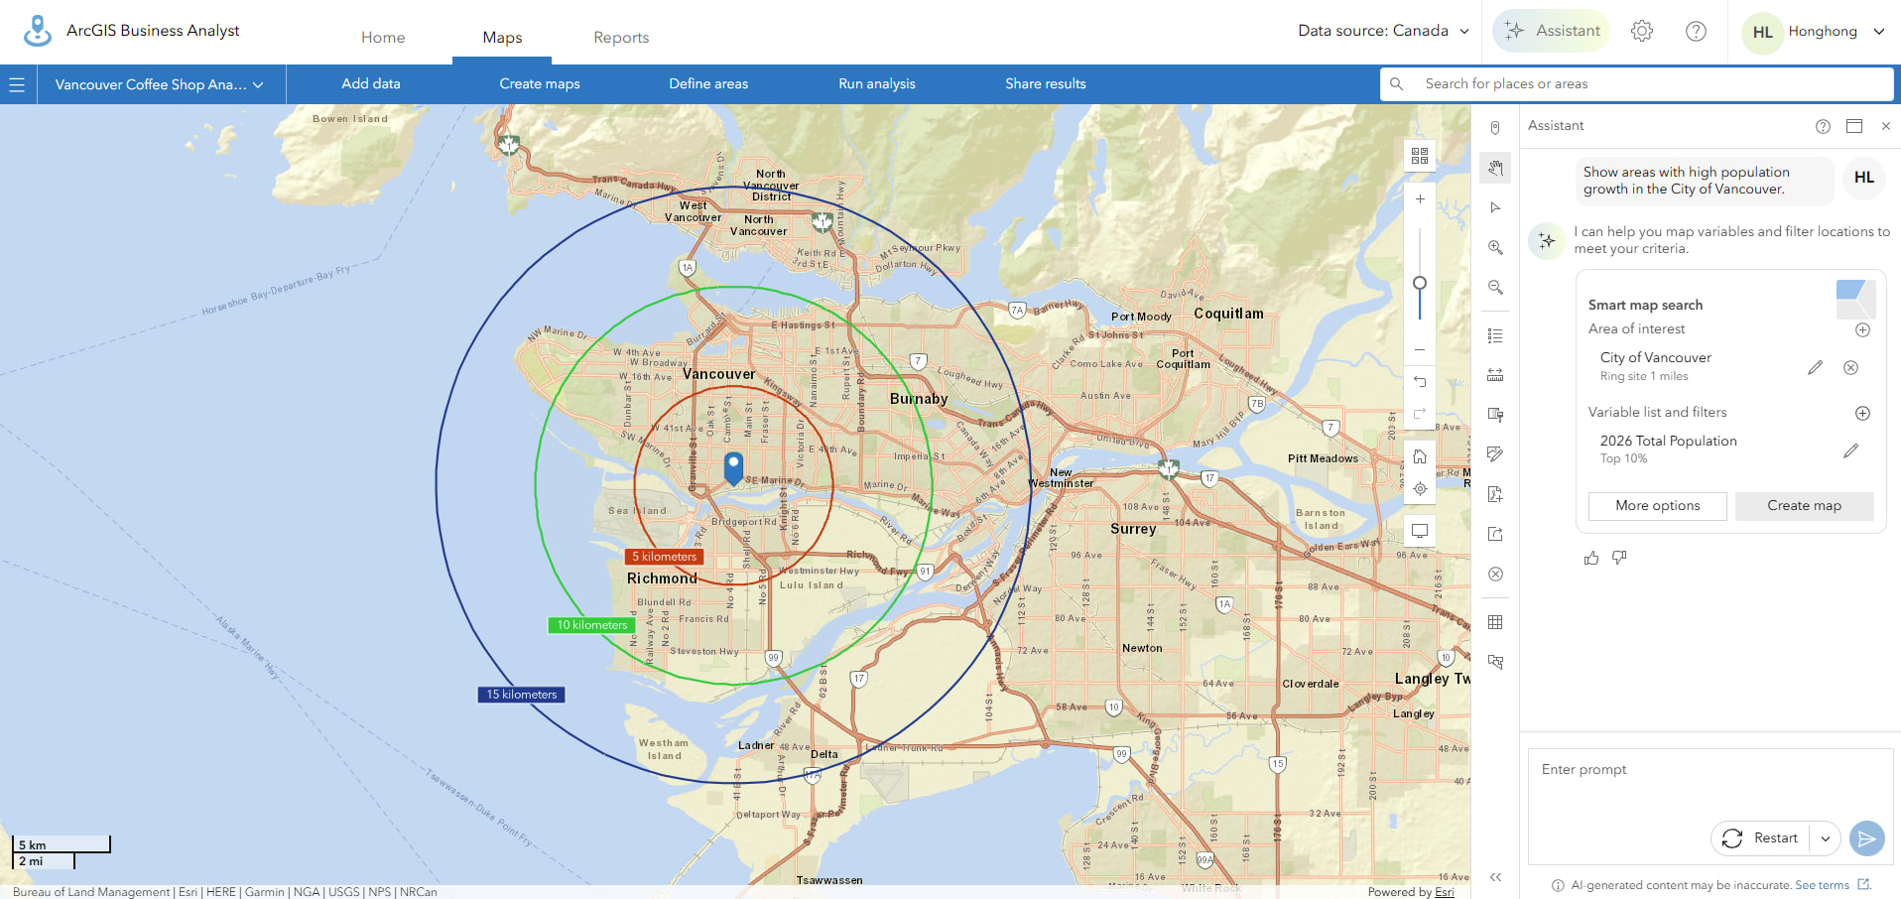Screen dimensions: 1901x899
Task: Locate my position with crosshair icon
Action: click(1420, 488)
